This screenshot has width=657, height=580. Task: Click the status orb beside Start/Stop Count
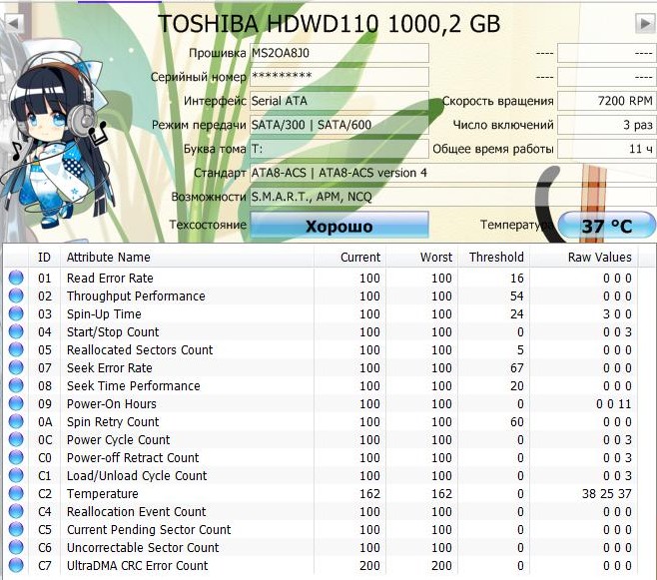(16, 331)
